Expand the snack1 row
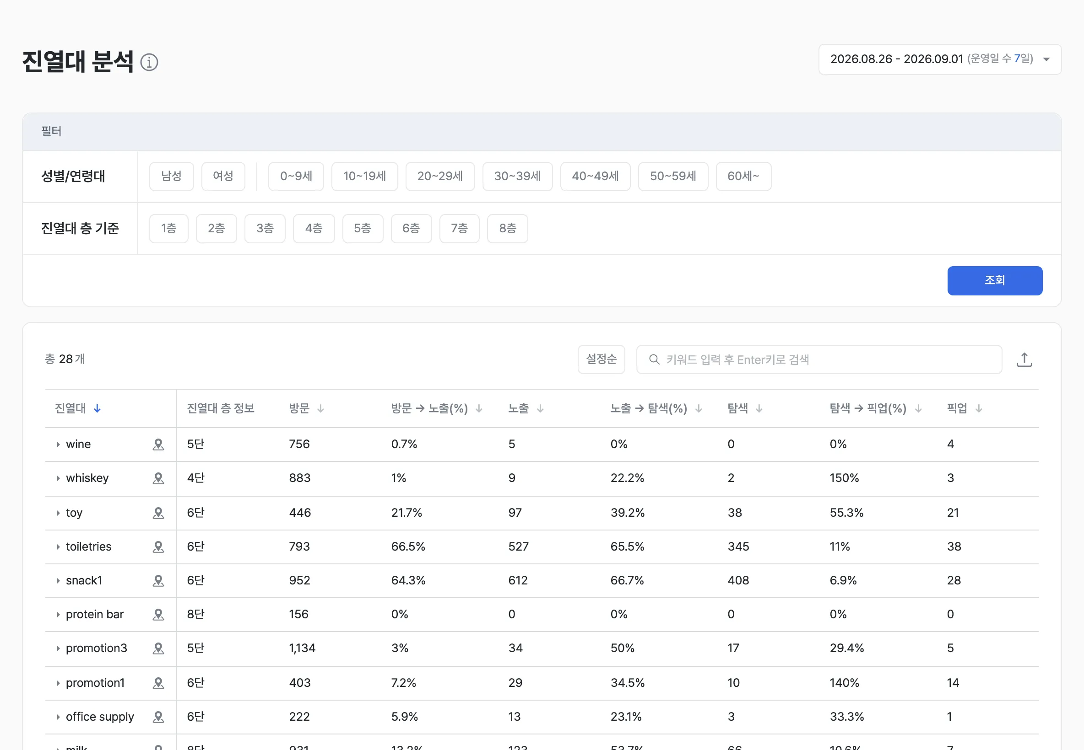The width and height of the screenshot is (1084, 750). (58, 581)
